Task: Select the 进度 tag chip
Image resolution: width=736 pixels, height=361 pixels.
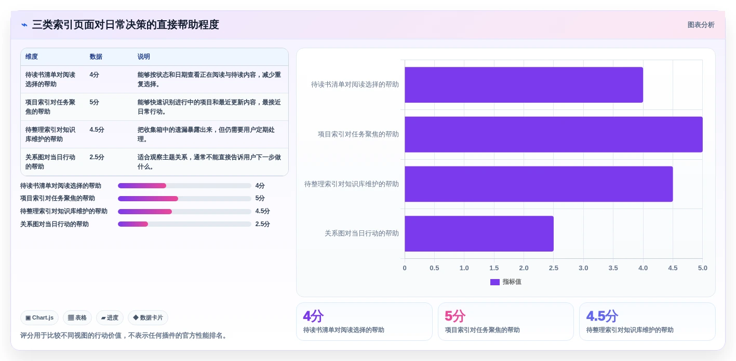Action: [110, 317]
